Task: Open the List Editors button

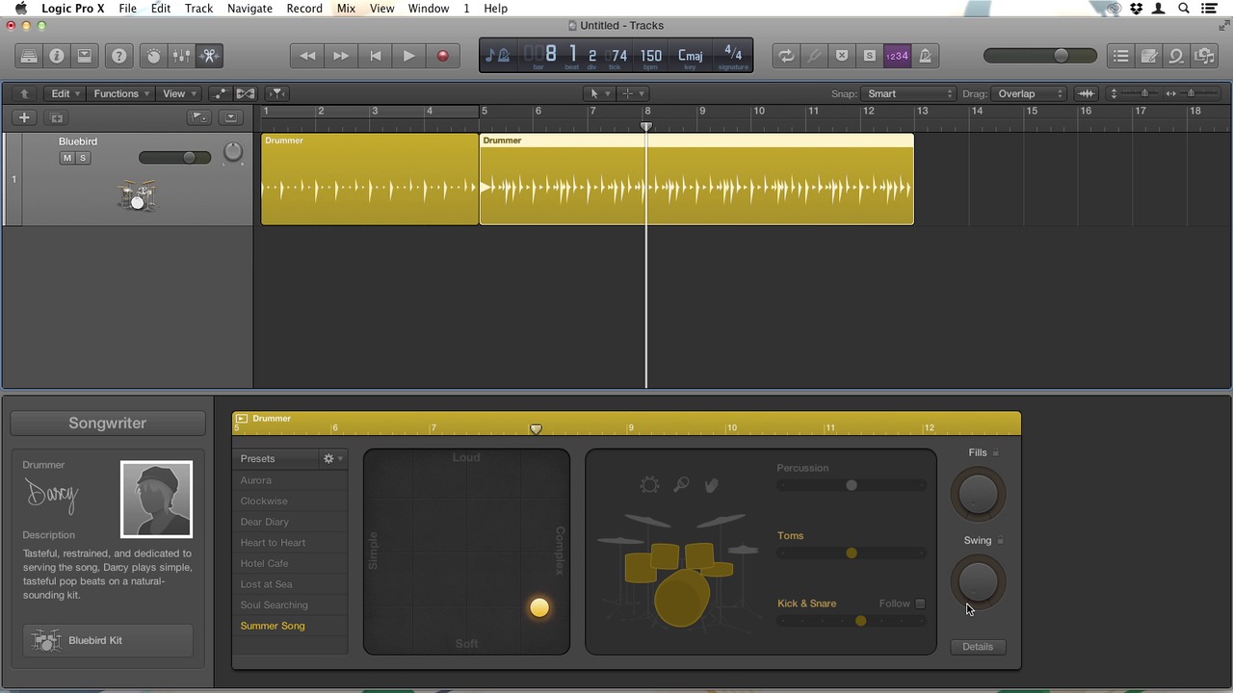Action: (x=1121, y=56)
